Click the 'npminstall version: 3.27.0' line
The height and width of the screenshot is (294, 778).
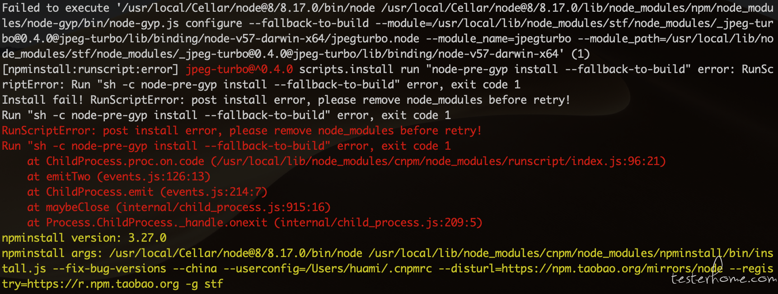click(84, 238)
